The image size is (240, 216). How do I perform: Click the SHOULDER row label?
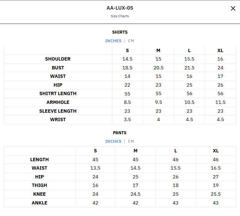pos(58,59)
